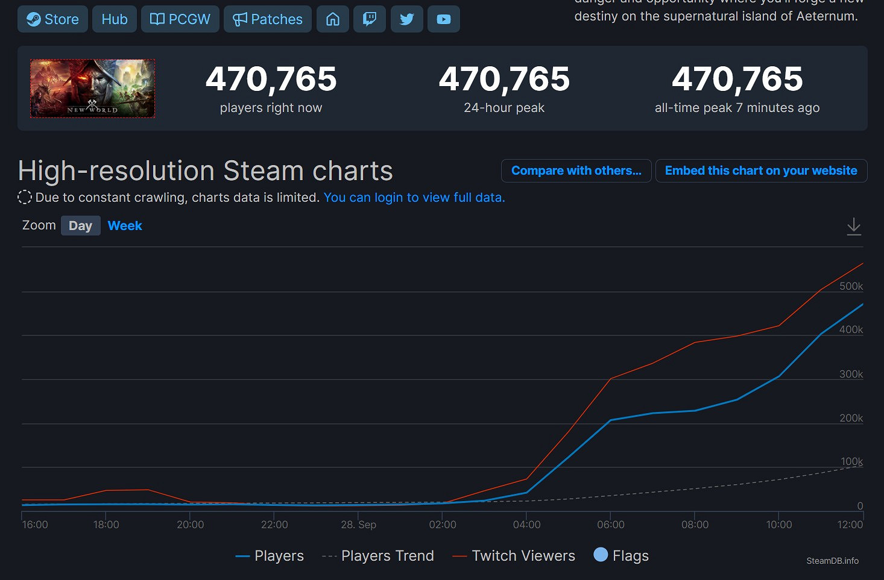
Task: Follow the login to view full data link
Action: (x=414, y=198)
